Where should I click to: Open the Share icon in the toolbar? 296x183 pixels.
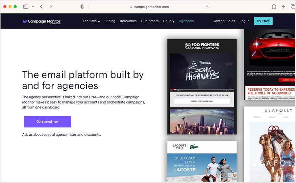pos(274,7)
